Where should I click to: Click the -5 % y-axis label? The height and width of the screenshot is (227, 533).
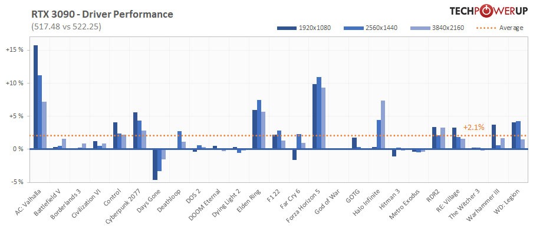point(15,182)
